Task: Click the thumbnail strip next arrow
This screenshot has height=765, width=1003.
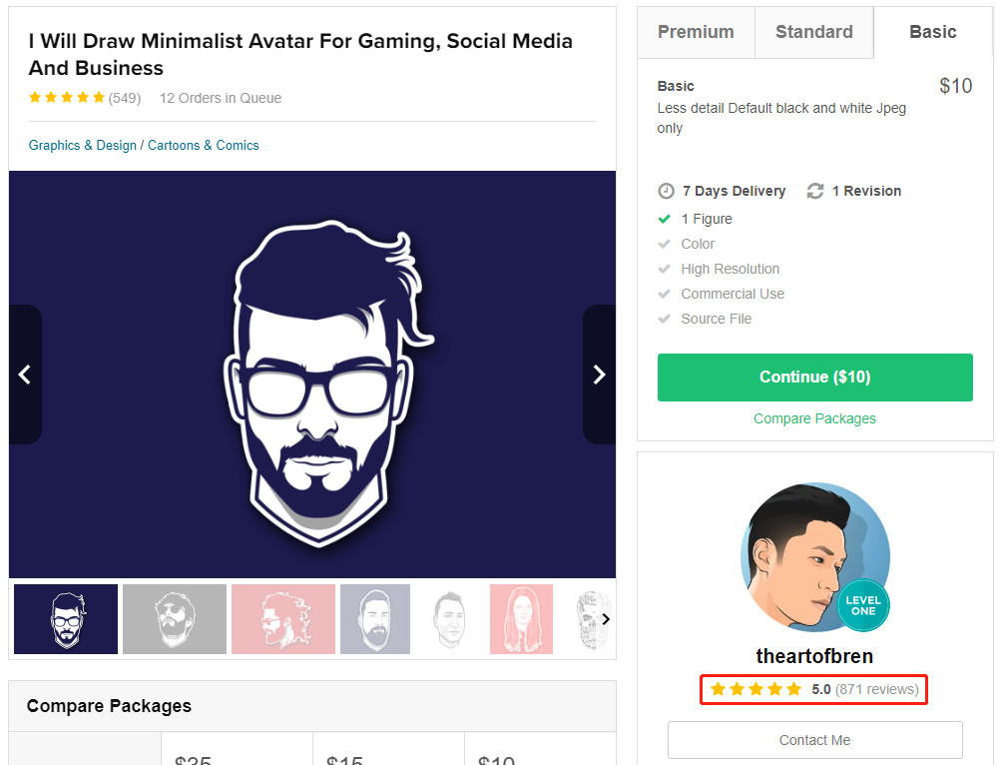Action: click(x=606, y=619)
